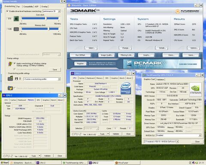
Task: Expand Tools arrow in CPU-Z processor window
Action: [x=108, y=134]
